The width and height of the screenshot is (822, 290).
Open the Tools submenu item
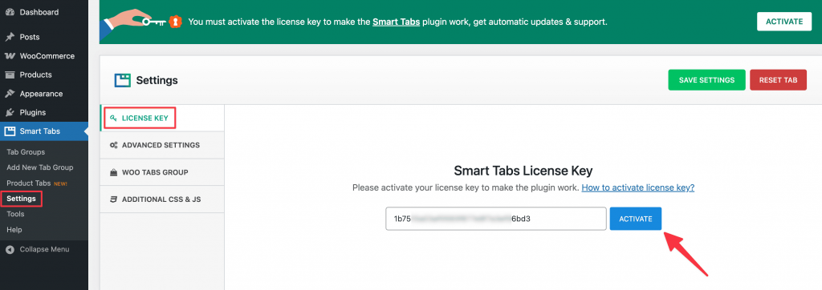point(15,214)
